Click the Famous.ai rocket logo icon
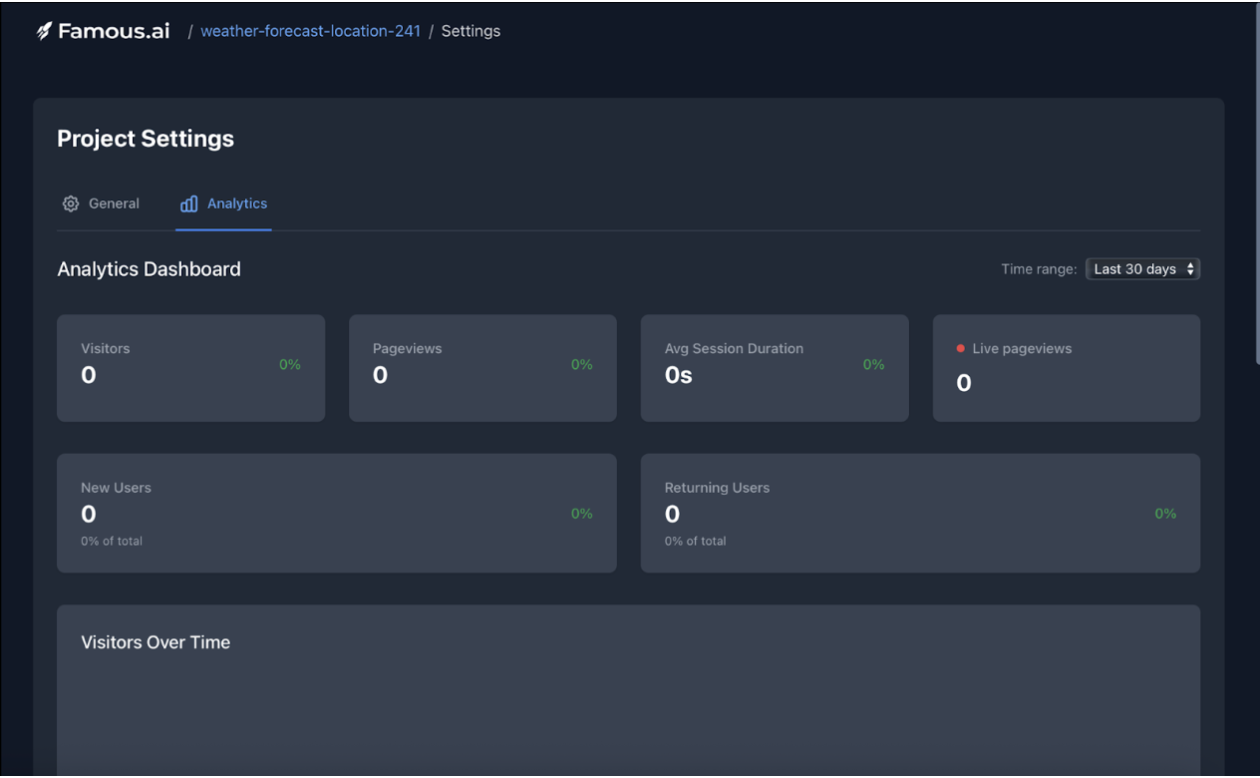Screen dimensions: 1260x778 (x=44, y=31)
